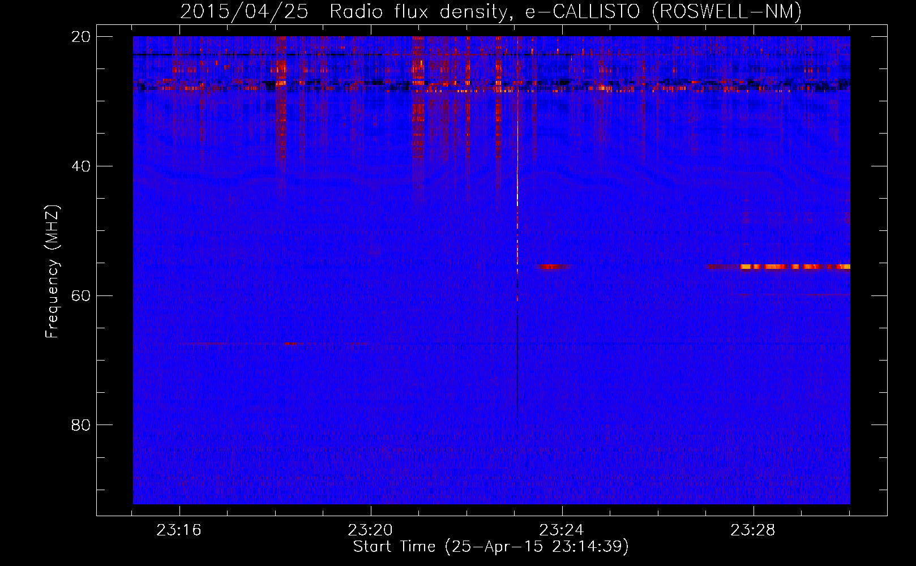Click the 23:24 time tick label
This screenshot has width=916, height=566.
coord(562,530)
